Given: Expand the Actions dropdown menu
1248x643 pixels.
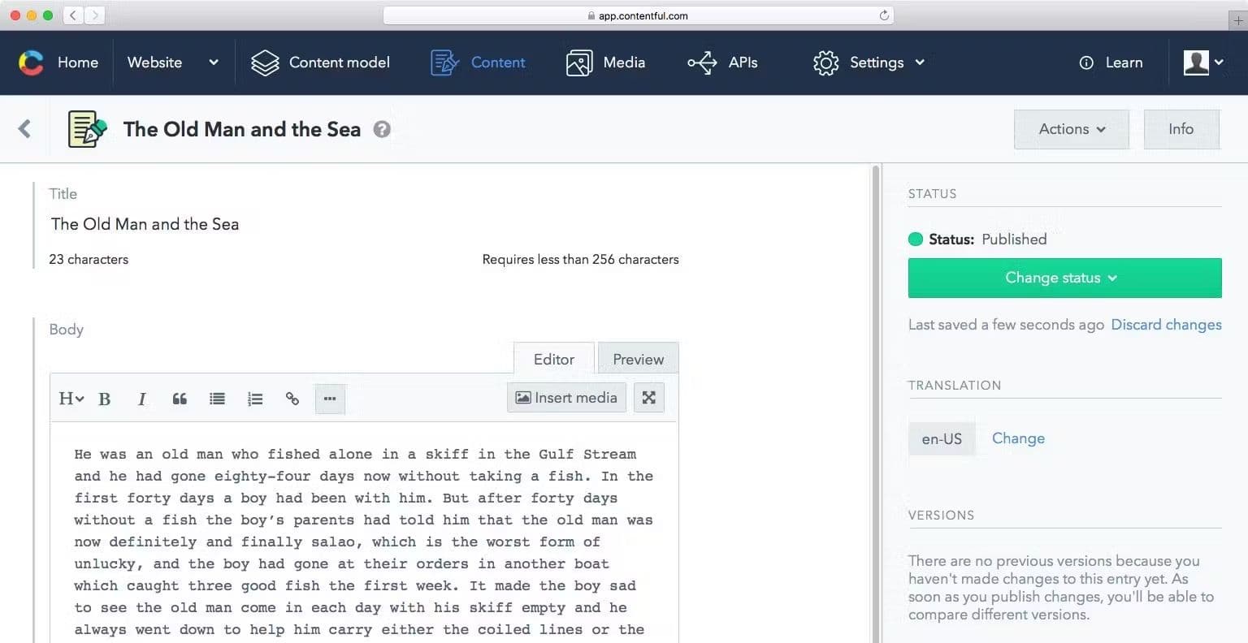Looking at the screenshot, I should 1071,129.
